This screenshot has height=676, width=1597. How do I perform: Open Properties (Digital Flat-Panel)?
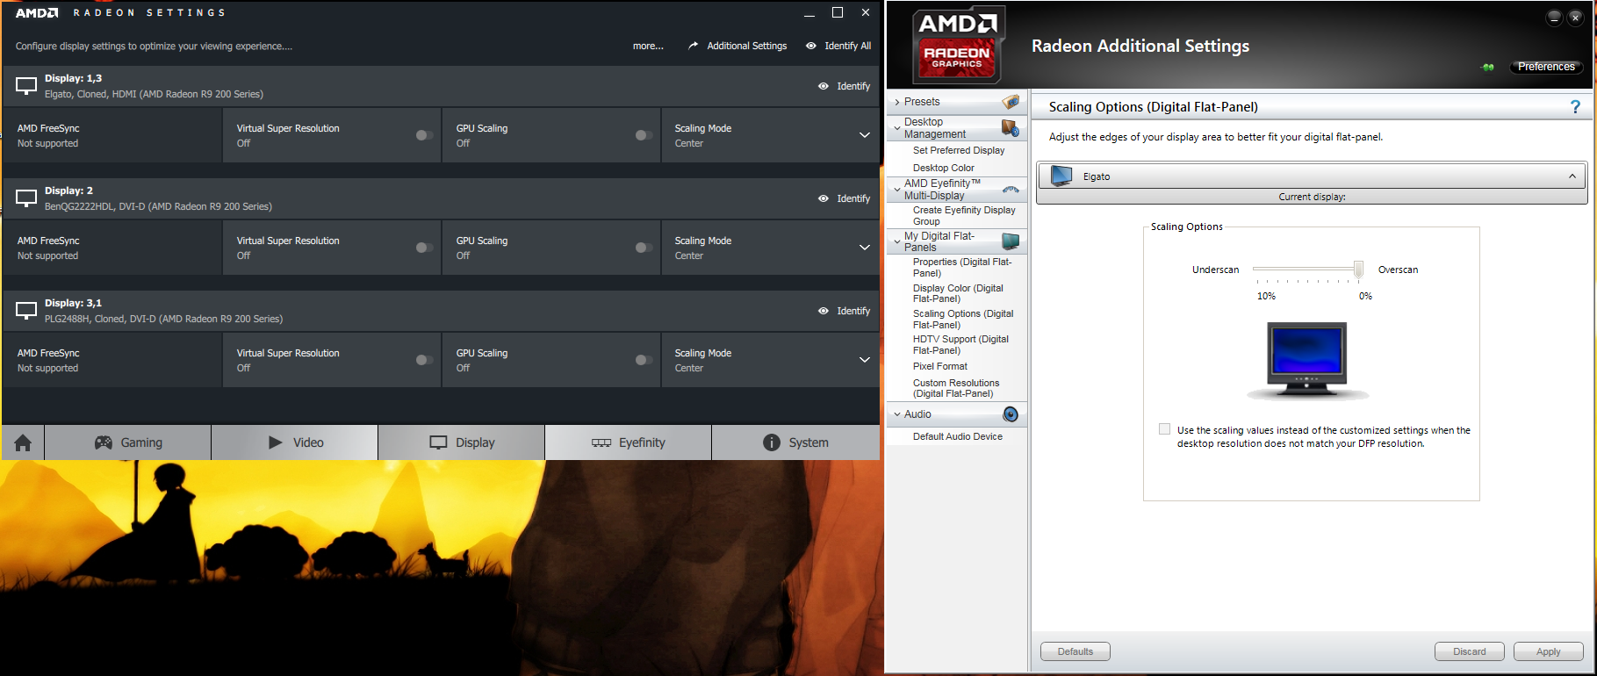pos(962,268)
